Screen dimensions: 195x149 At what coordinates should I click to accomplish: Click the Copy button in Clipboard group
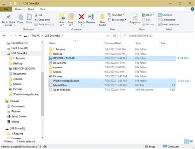[x=20, y=19]
